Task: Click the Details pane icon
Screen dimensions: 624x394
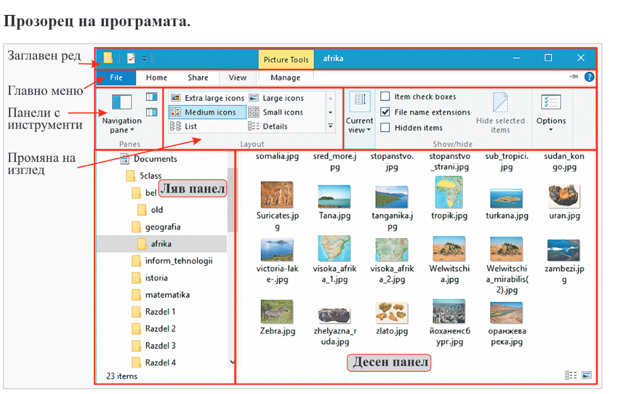Action: (151, 112)
